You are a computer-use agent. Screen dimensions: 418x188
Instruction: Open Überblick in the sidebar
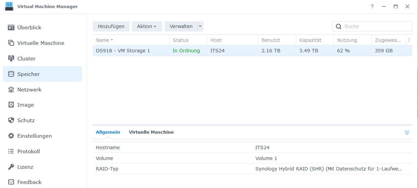(x=42, y=28)
